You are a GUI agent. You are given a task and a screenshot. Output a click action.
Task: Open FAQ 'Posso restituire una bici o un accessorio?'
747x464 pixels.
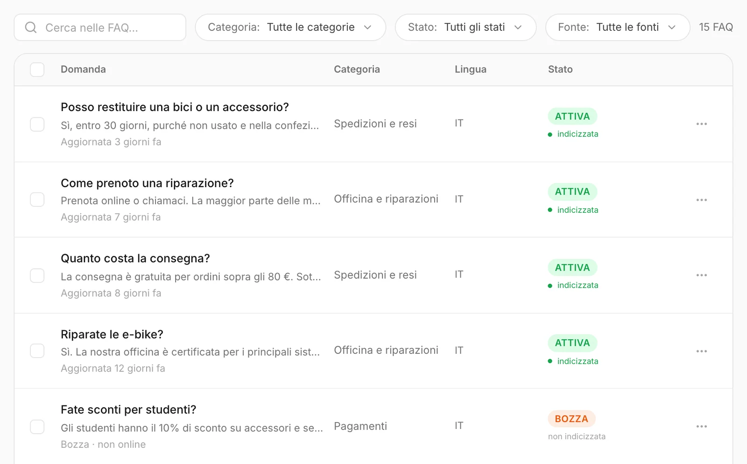(x=175, y=107)
